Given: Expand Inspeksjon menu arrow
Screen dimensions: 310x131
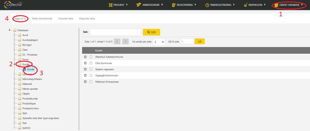Looking at the screenshot, I should (x=264, y=4).
